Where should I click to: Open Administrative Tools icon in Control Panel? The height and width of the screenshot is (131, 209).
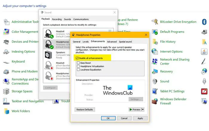point(6,22)
